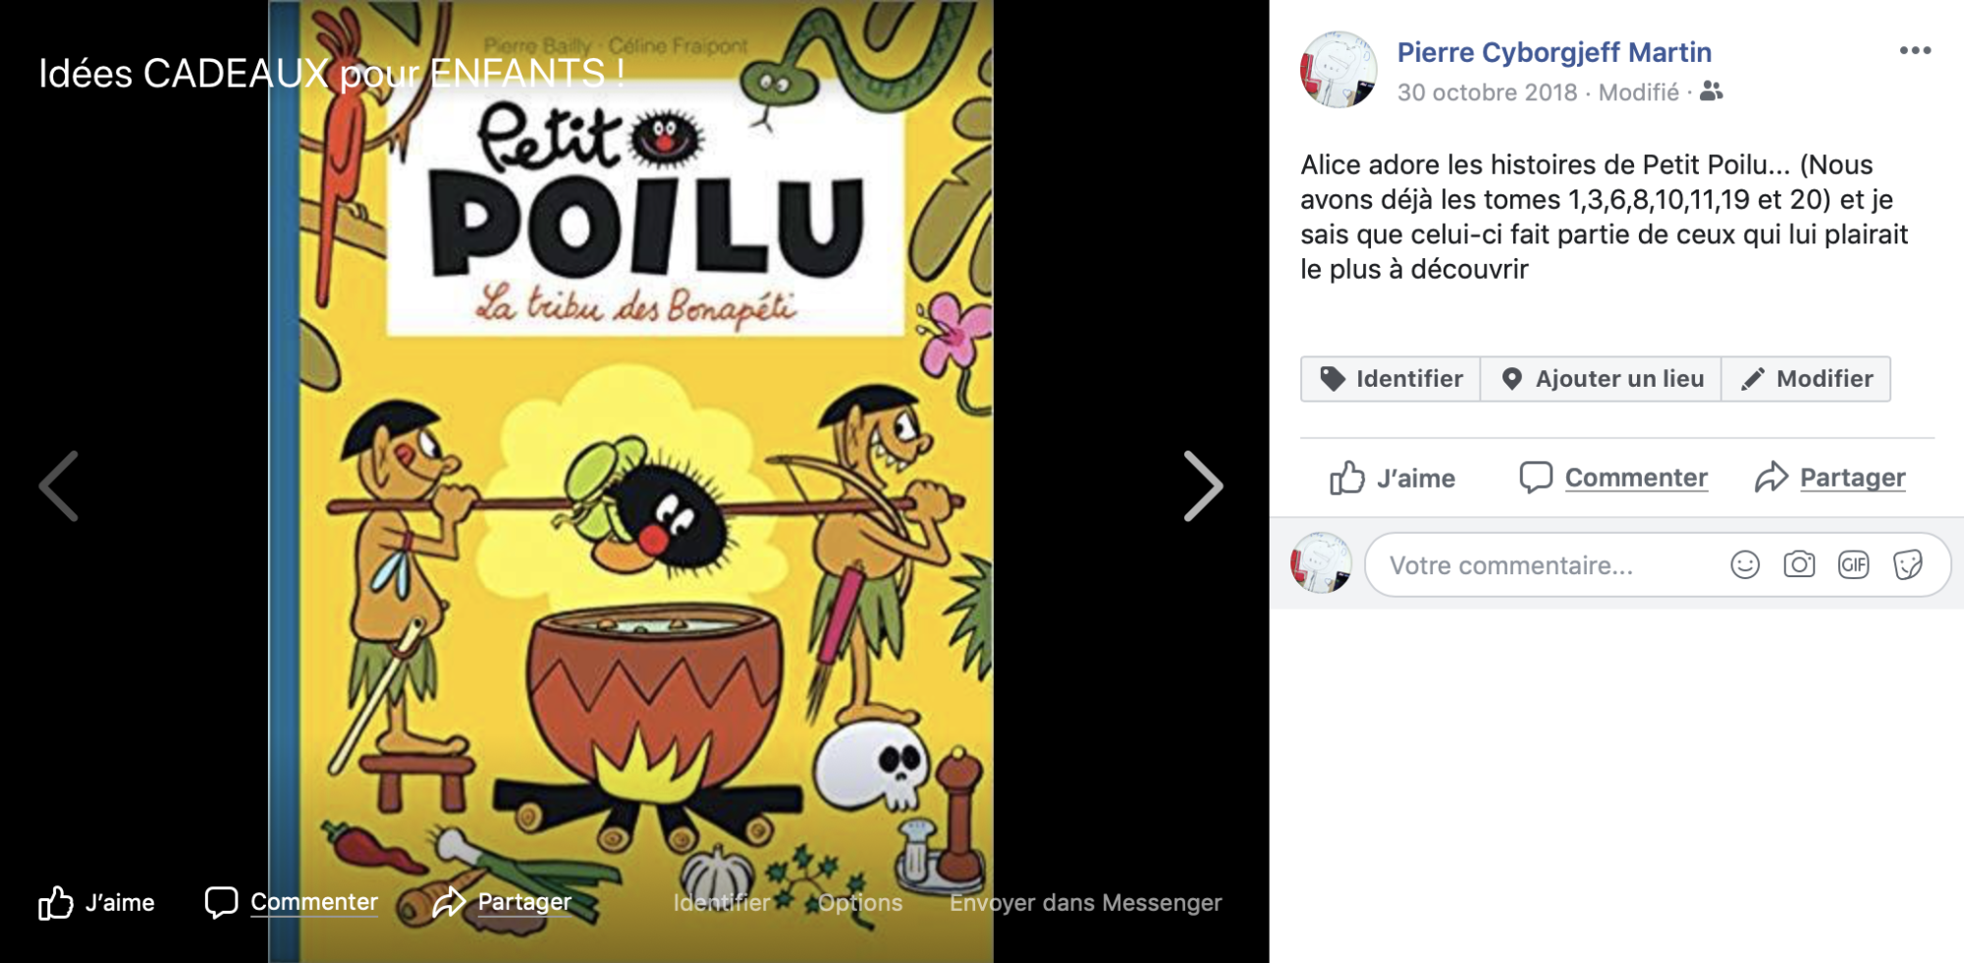Click the friends audience privacy icon
1964x963 pixels.
pyautogui.click(x=1712, y=91)
